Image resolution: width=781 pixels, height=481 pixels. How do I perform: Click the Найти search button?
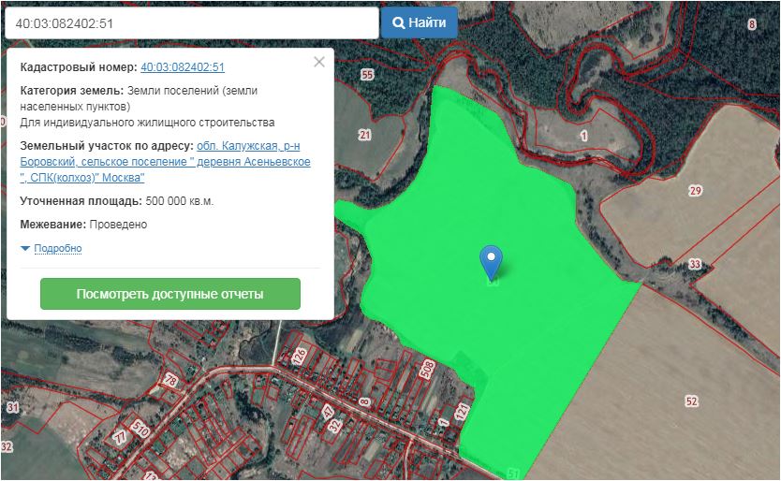tap(419, 22)
